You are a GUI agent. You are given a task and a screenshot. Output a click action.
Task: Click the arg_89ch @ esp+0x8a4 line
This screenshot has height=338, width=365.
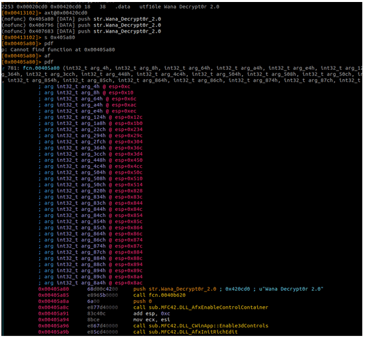click(x=91, y=277)
